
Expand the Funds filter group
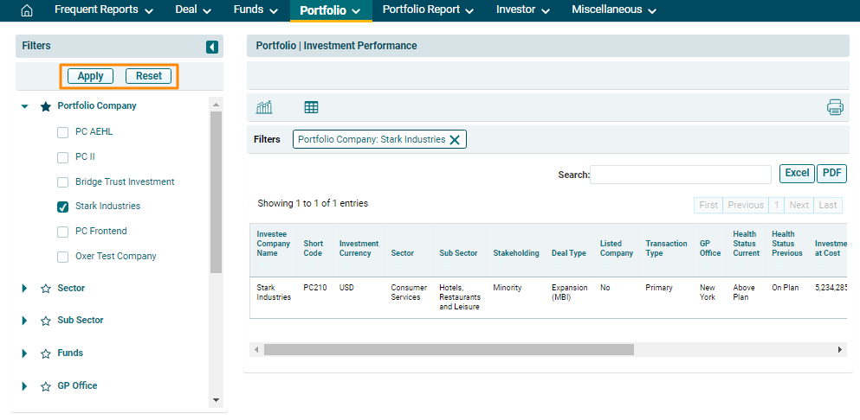point(25,353)
